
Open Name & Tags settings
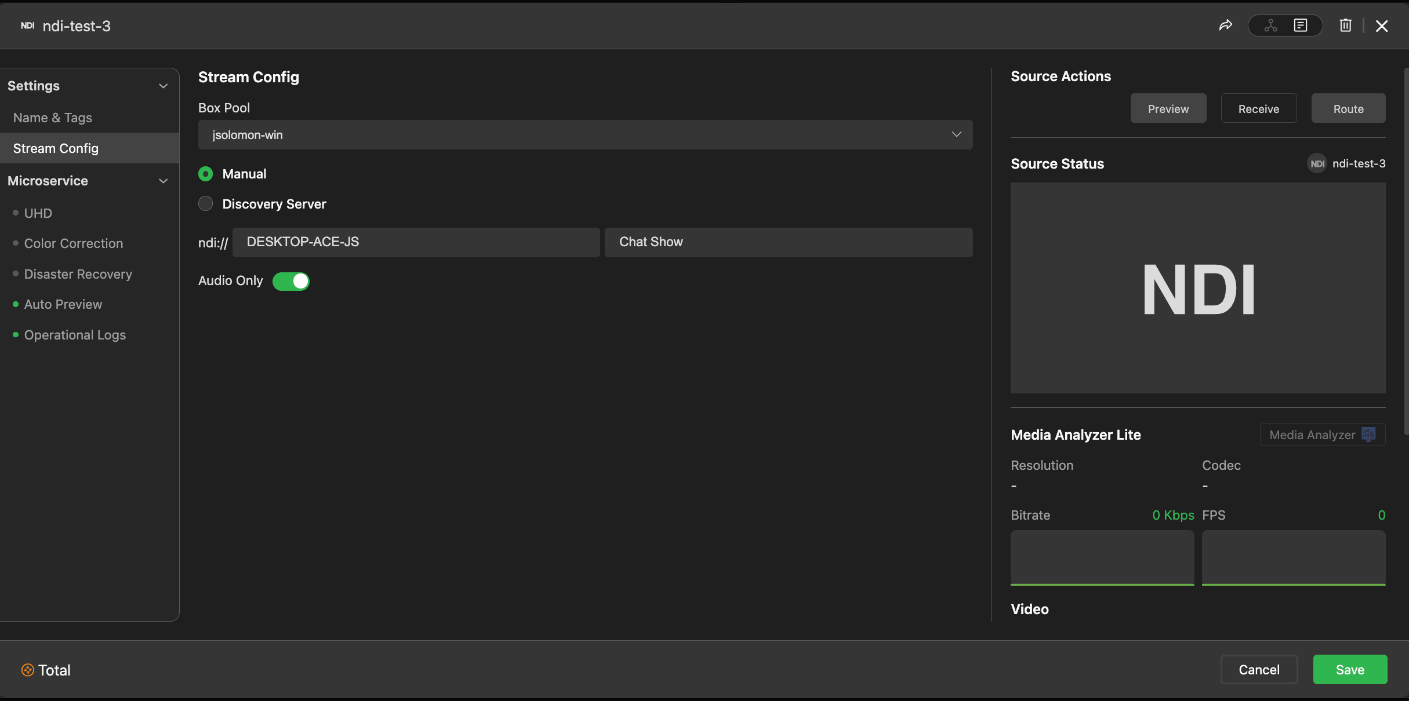pyautogui.click(x=53, y=118)
